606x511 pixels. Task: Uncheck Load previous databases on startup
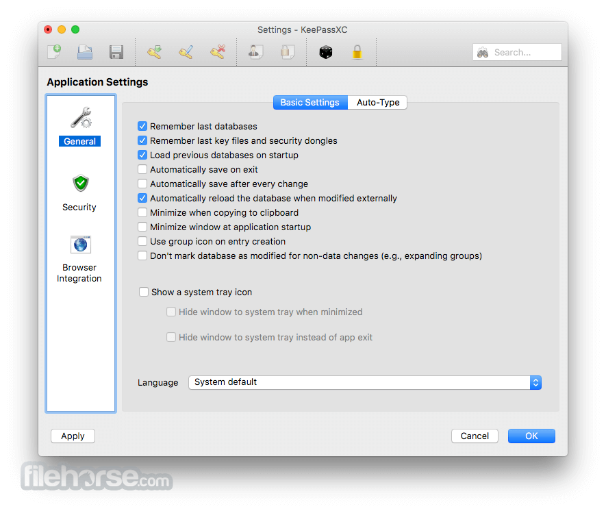click(142, 155)
